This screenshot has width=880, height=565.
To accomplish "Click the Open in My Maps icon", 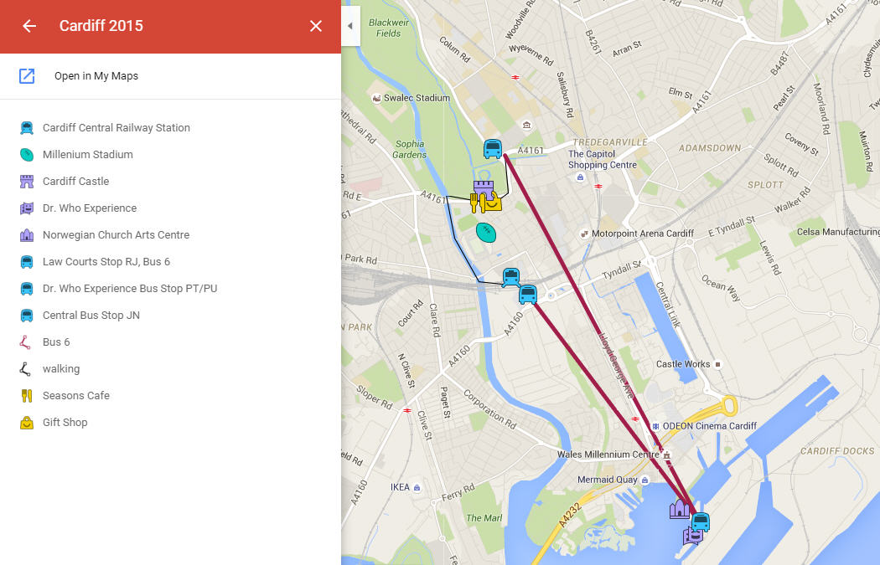I will pyautogui.click(x=27, y=75).
